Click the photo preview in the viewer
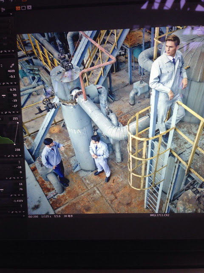The width and height of the screenshot is (204, 273). tap(111, 120)
